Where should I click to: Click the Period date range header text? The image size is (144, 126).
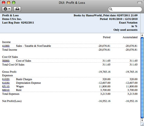(119, 19)
